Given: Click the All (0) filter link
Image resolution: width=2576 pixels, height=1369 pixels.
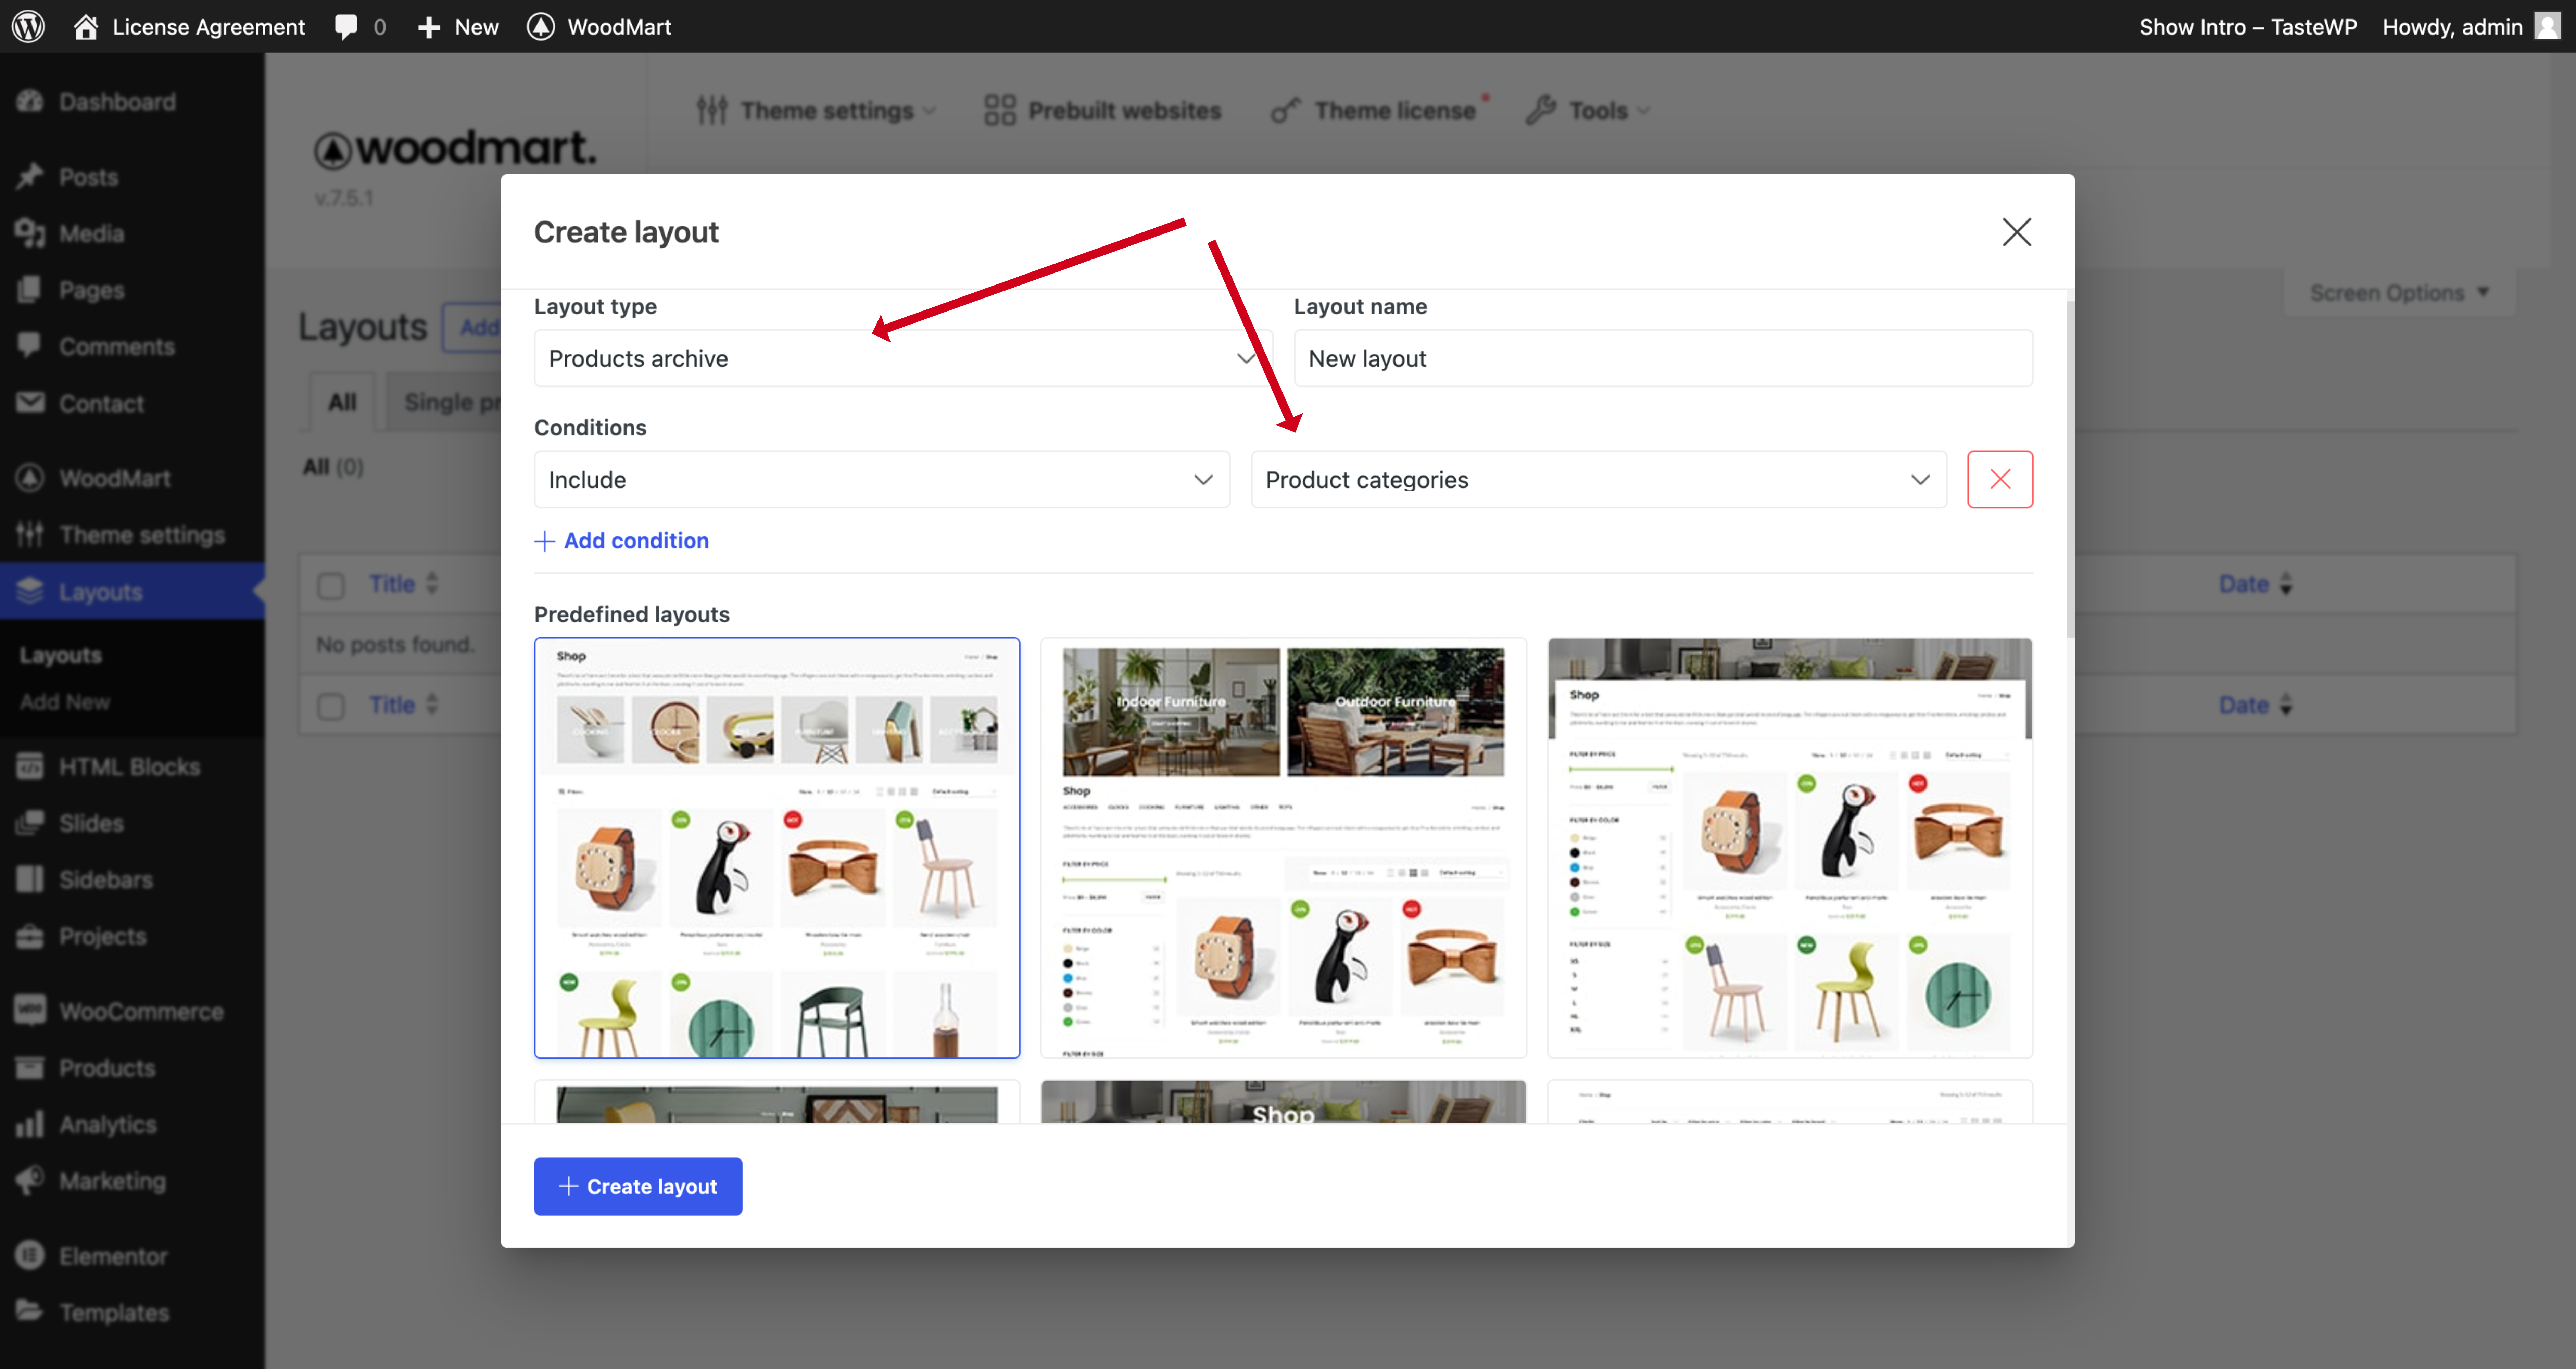Looking at the screenshot, I should pyautogui.click(x=333, y=467).
